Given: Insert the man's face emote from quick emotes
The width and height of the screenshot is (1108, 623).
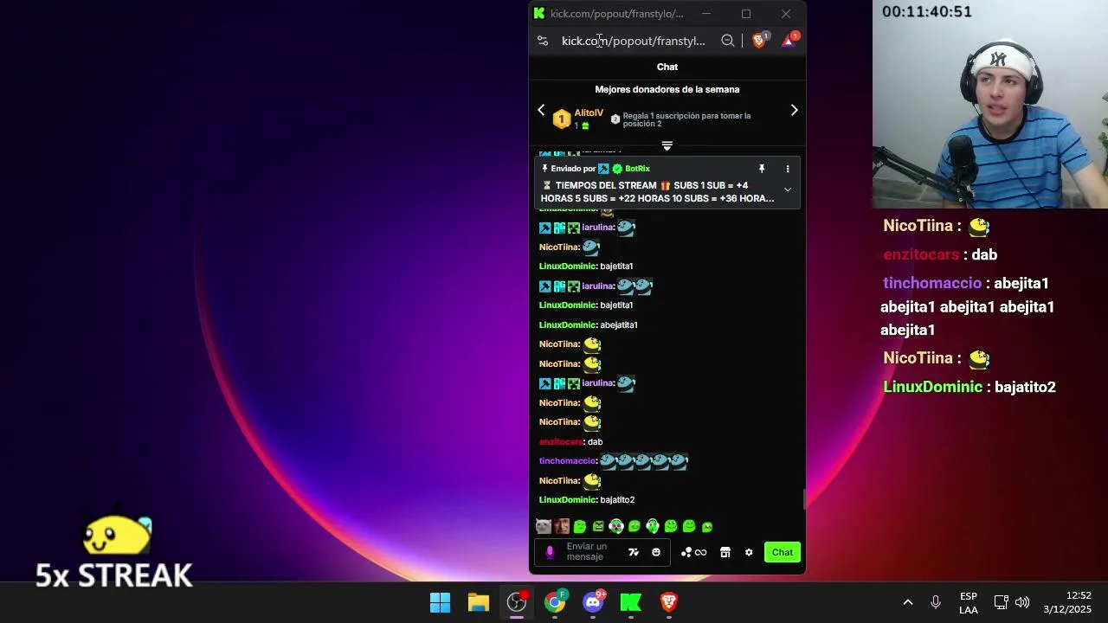Looking at the screenshot, I should click(562, 526).
